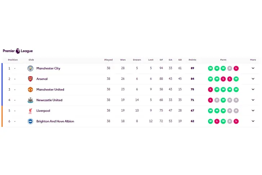
Task: Select the Arsenal club crest
Action: click(30, 79)
